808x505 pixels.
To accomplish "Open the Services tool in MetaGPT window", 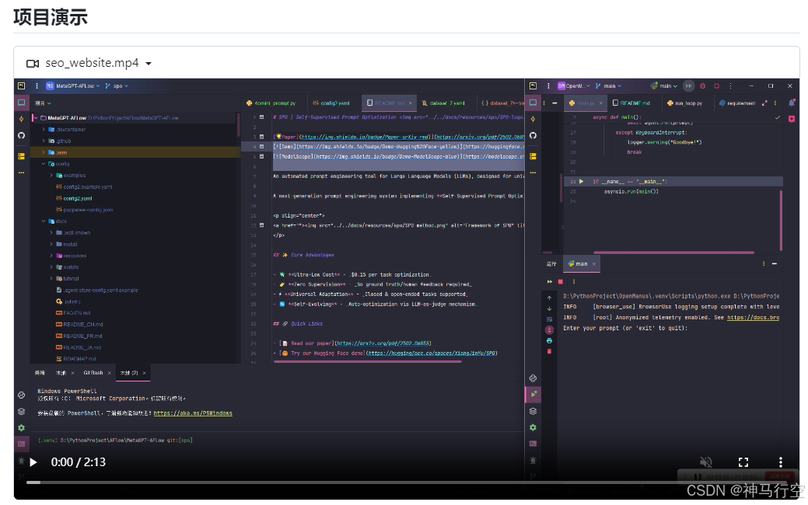I will 21,428.
